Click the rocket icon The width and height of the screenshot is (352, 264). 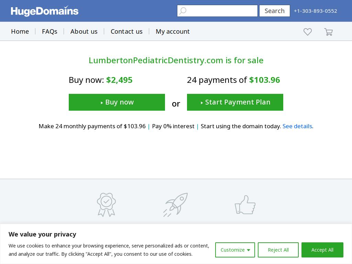pyautogui.click(x=176, y=205)
